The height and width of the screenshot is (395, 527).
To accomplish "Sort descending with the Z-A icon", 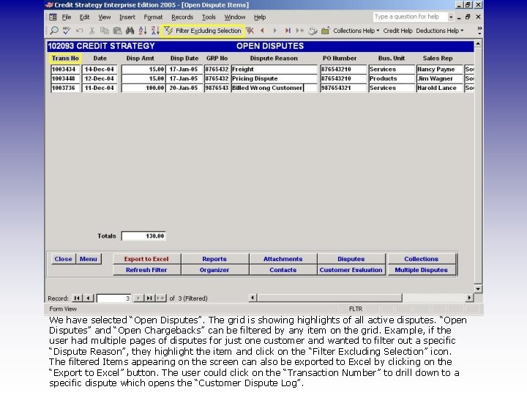I will coord(155,31).
